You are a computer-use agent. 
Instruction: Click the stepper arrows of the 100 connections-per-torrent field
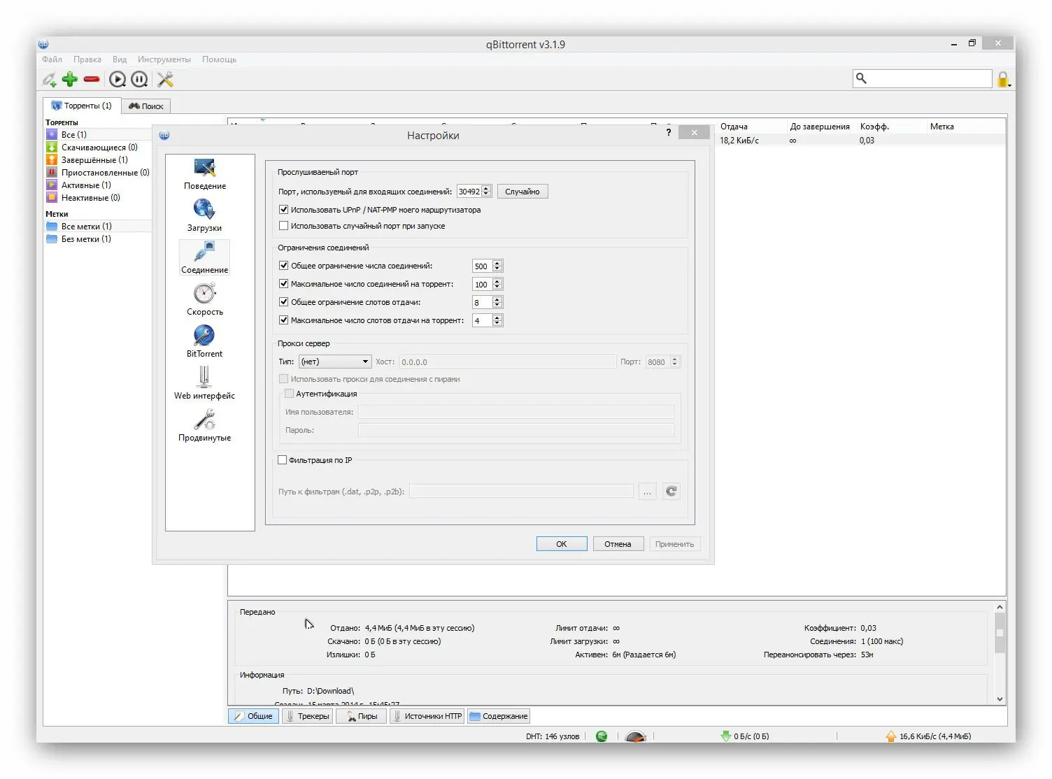tap(497, 284)
